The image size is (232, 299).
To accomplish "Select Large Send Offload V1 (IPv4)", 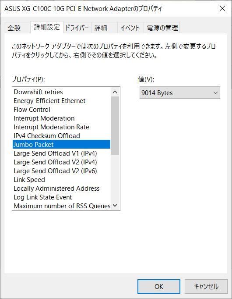I will point(61,153).
